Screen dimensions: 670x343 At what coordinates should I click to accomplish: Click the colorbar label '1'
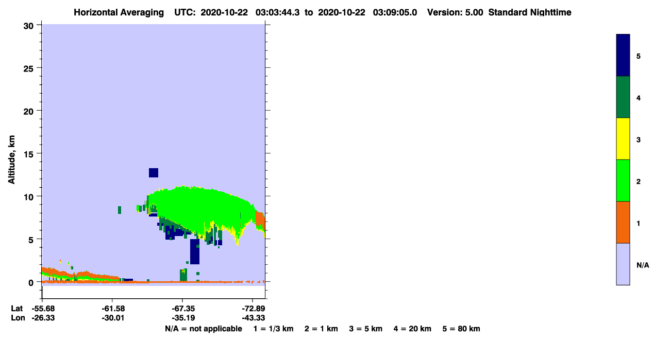tap(639, 223)
